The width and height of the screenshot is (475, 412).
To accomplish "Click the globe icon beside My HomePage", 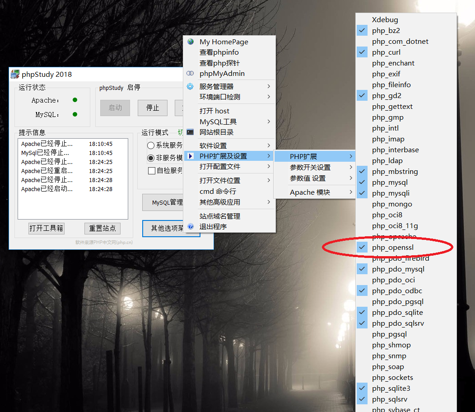I will tap(191, 42).
